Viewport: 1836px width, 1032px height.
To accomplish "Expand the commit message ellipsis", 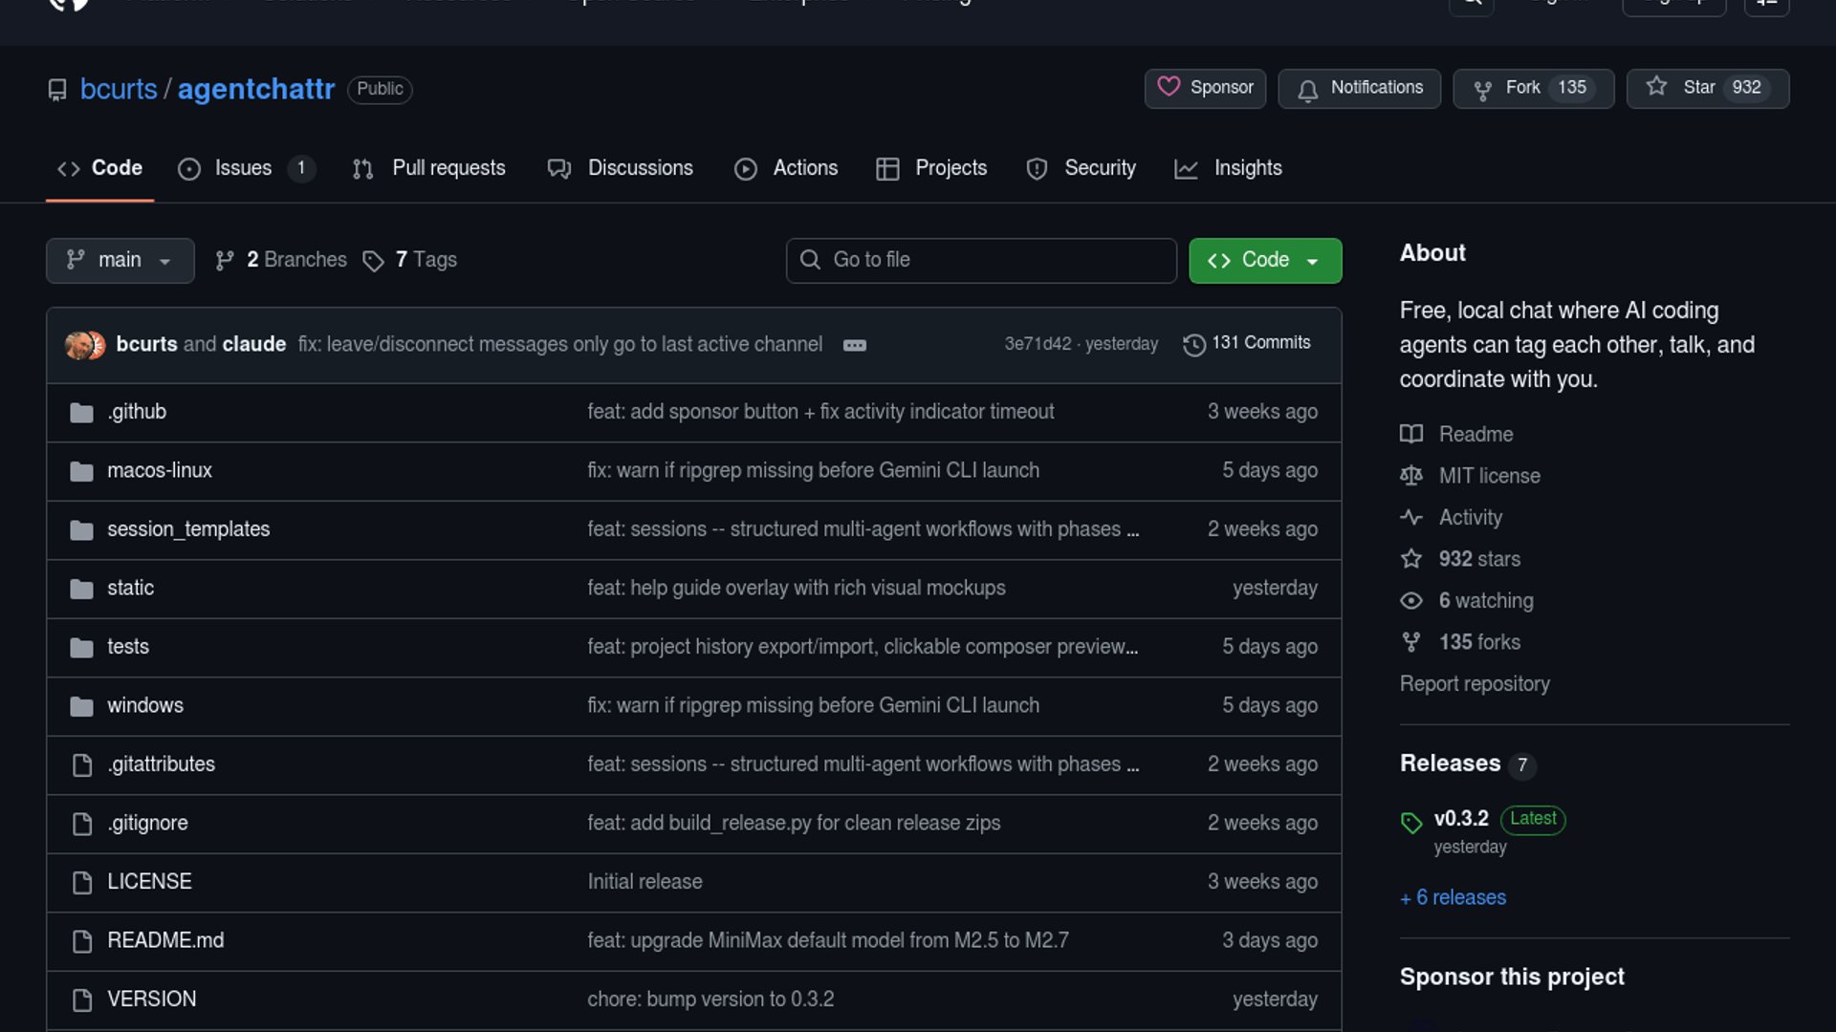I will [x=854, y=345].
